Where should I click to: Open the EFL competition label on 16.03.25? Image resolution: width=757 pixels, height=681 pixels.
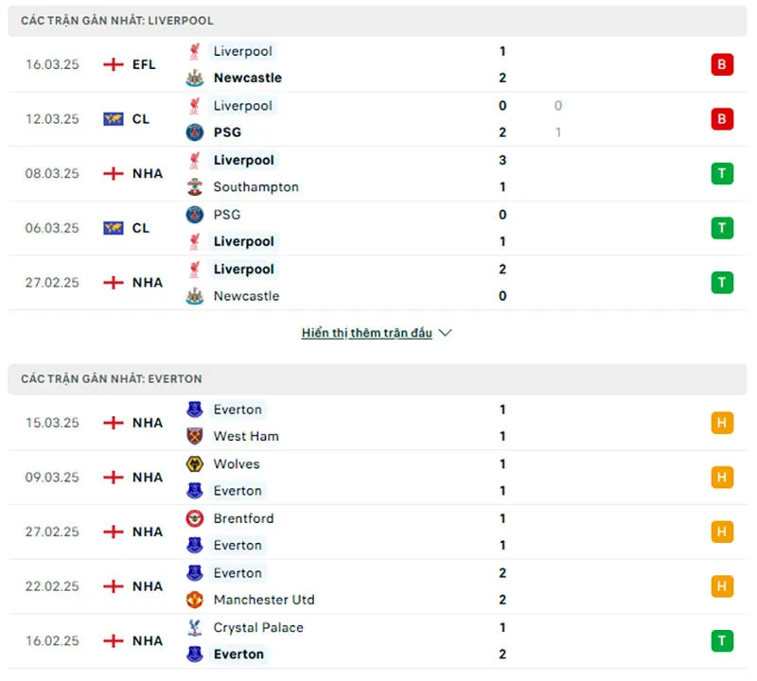(144, 64)
